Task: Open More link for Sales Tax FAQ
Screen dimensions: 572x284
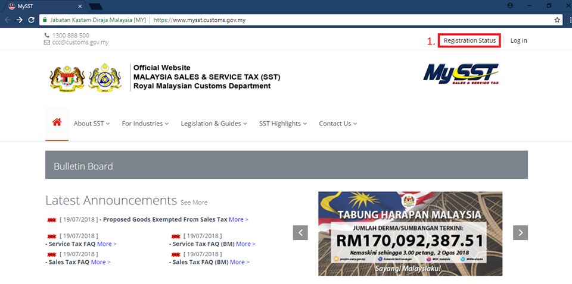Action: tap(101, 262)
